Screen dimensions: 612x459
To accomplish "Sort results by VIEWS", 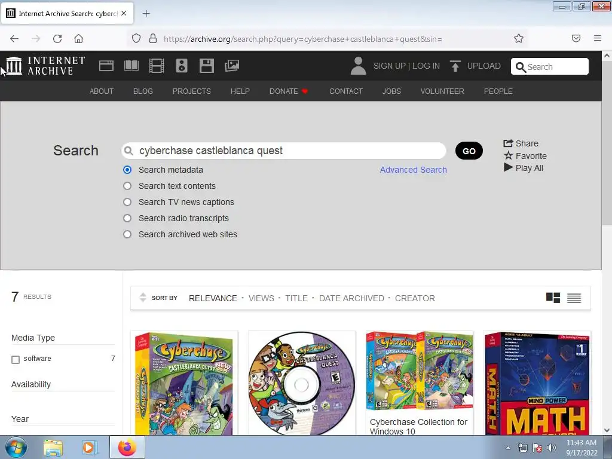I will (x=261, y=298).
